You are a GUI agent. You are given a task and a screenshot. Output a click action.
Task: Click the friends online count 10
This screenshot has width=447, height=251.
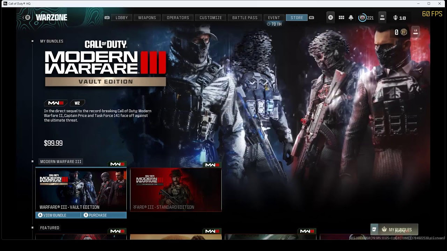pyautogui.click(x=403, y=18)
